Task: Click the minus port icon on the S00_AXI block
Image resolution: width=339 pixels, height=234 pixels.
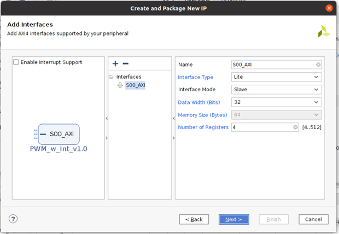Action: pyautogui.click(x=43, y=134)
